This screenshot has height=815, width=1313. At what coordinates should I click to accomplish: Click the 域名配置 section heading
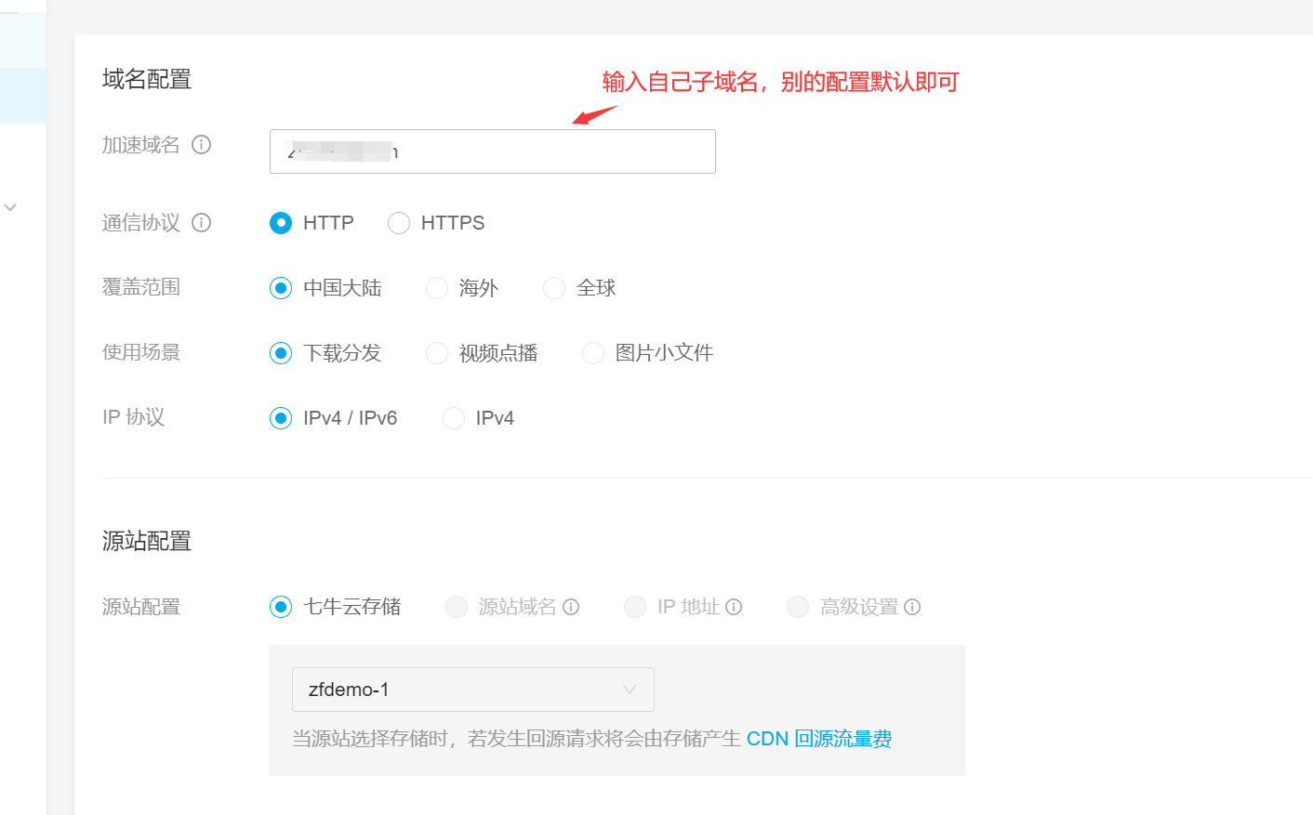pyautogui.click(x=147, y=79)
